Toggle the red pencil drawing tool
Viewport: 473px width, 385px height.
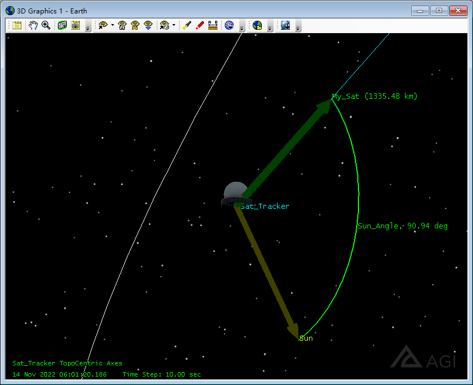[200, 25]
